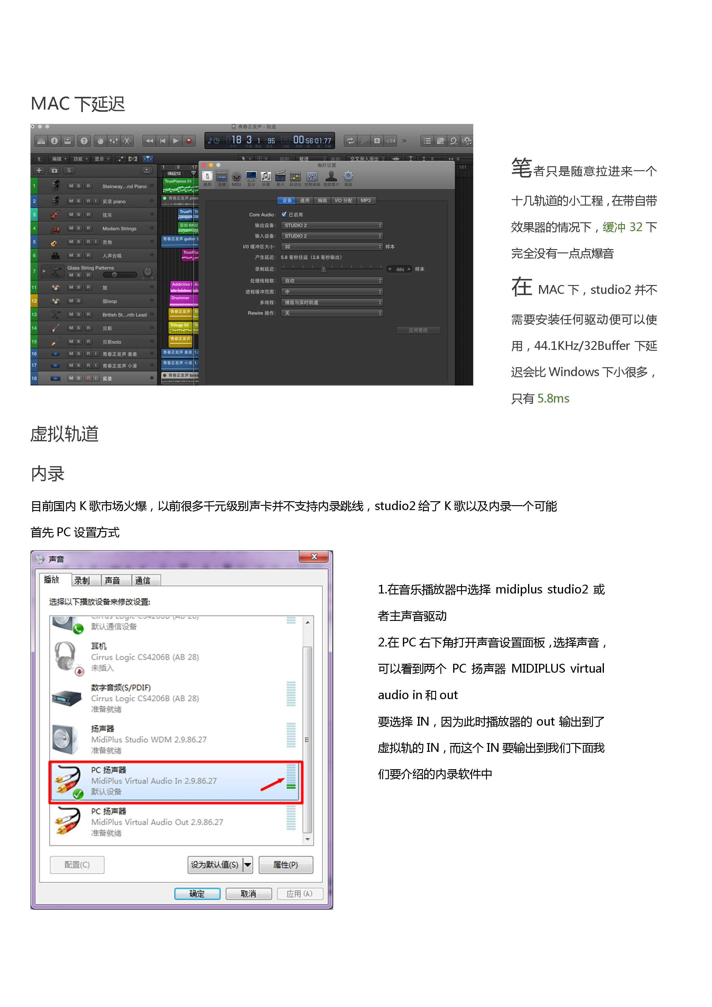712x1007 pixels.
Task: Open the I/O buffer size 32 dropdown
Action: point(333,247)
